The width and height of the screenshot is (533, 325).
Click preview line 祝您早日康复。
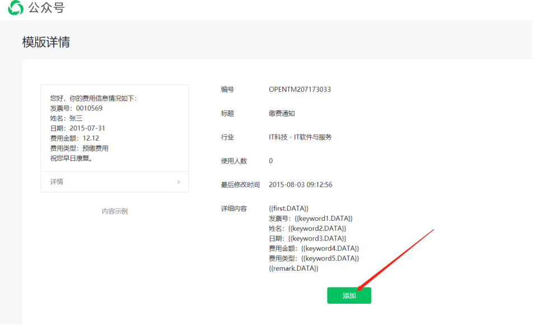point(72,158)
